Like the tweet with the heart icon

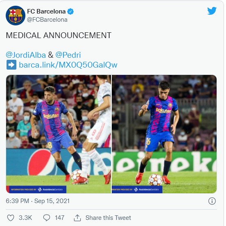(11, 218)
